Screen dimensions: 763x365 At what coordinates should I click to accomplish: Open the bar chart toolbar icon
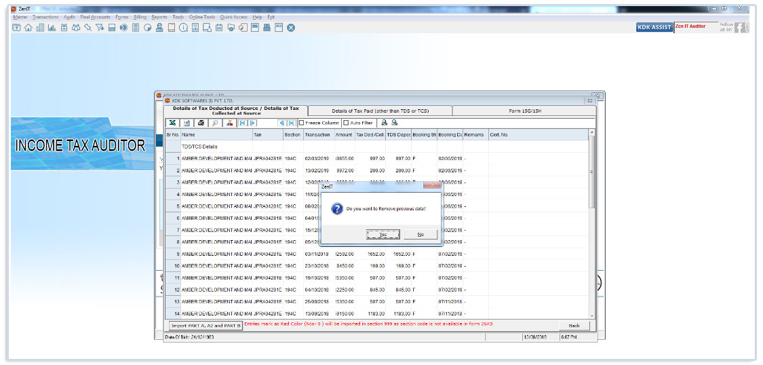[52, 28]
